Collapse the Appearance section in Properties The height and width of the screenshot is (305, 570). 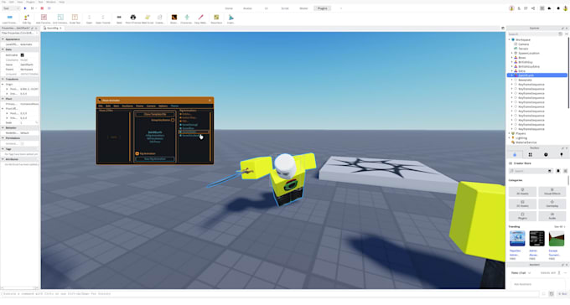(x=3, y=39)
